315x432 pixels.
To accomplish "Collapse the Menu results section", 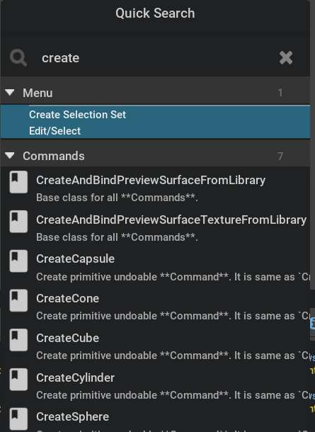I will [10, 93].
